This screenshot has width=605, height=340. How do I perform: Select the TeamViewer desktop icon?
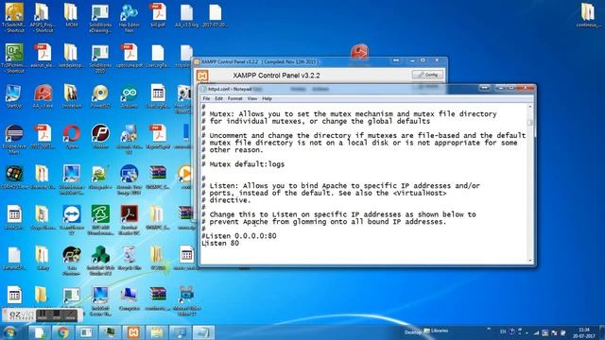tap(72, 220)
